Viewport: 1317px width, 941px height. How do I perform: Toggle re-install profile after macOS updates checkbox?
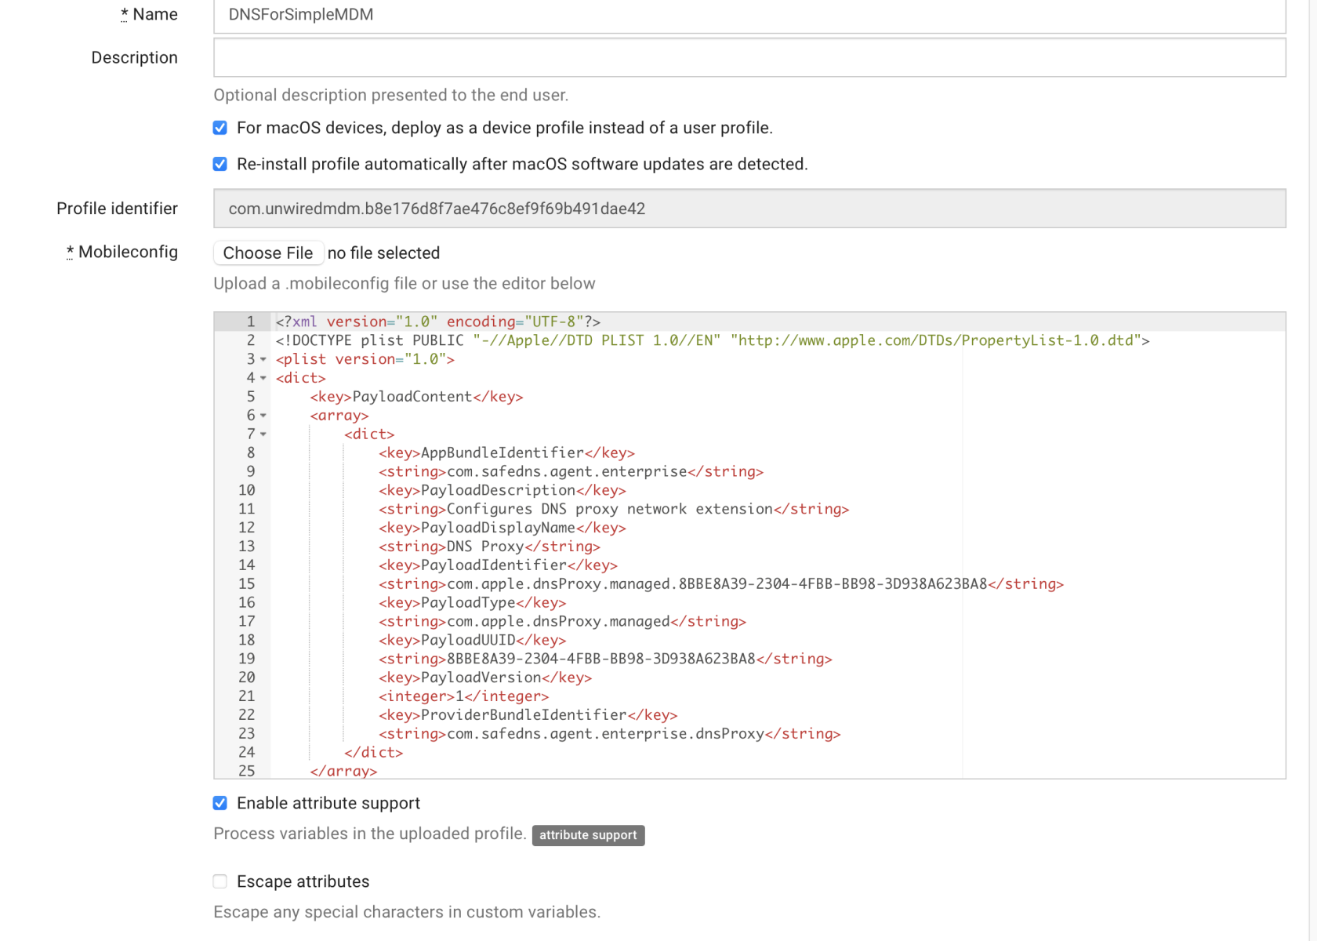(x=220, y=164)
